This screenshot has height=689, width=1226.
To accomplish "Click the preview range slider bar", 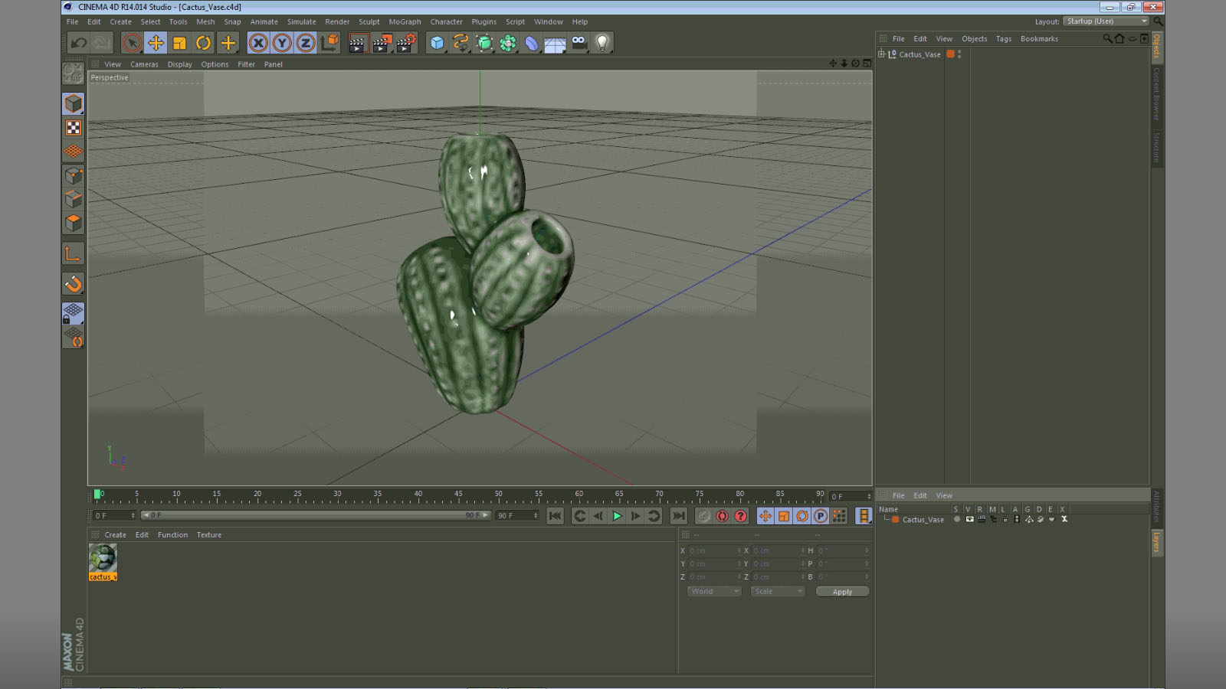I will (x=316, y=515).
